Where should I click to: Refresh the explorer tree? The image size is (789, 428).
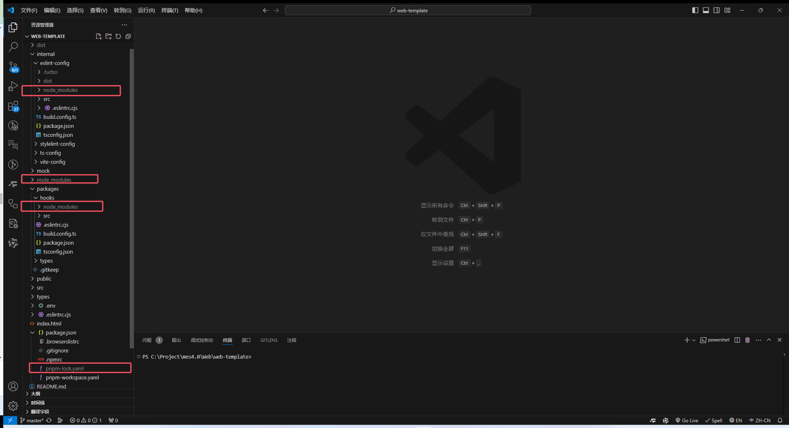118,36
